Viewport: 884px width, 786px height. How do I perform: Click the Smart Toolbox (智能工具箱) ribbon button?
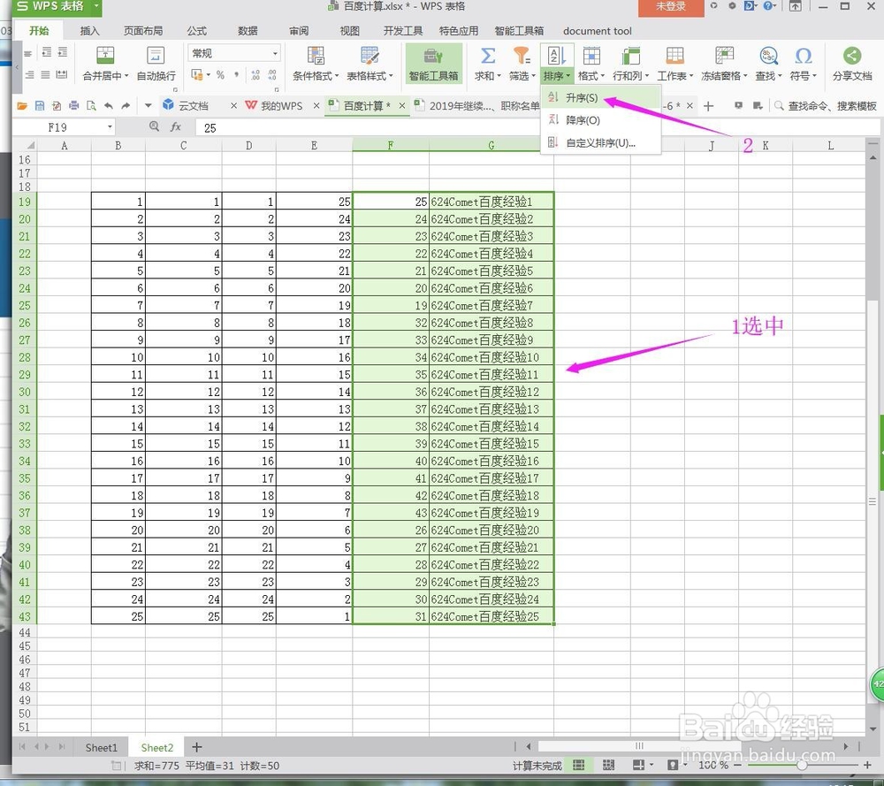click(x=433, y=64)
